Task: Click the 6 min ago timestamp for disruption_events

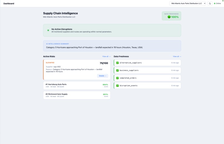Action: pyautogui.click(x=175, y=86)
